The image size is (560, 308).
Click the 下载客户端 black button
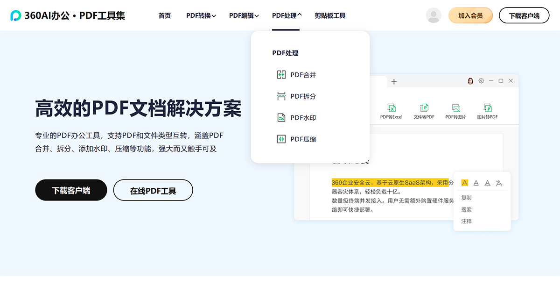click(71, 190)
